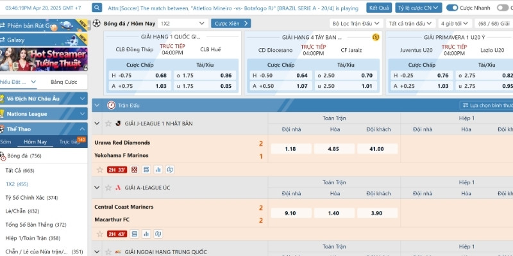
Task: Switch to the Sớm tab
Action: click(x=5, y=141)
